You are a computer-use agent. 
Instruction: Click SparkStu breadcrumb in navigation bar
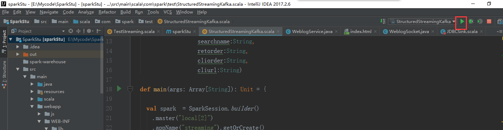click(x=16, y=22)
